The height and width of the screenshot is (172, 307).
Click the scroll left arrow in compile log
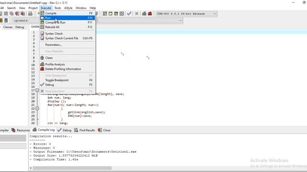click(x=31, y=168)
